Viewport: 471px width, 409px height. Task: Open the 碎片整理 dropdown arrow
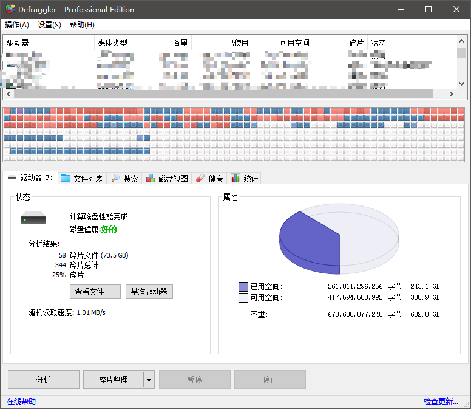point(149,380)
